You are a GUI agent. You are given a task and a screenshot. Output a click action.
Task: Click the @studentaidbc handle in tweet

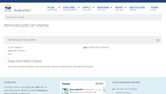[x=89, y=90]
